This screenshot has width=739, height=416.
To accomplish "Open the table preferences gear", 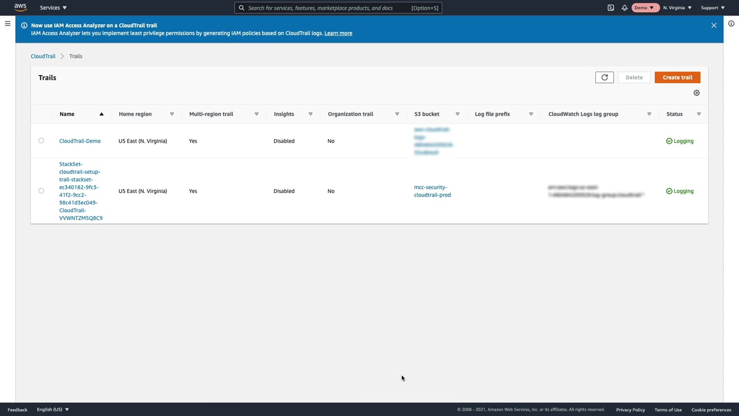I will point(696,93).
